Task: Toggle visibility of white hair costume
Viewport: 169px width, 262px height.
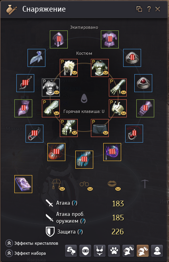Action: pos(75,73)
